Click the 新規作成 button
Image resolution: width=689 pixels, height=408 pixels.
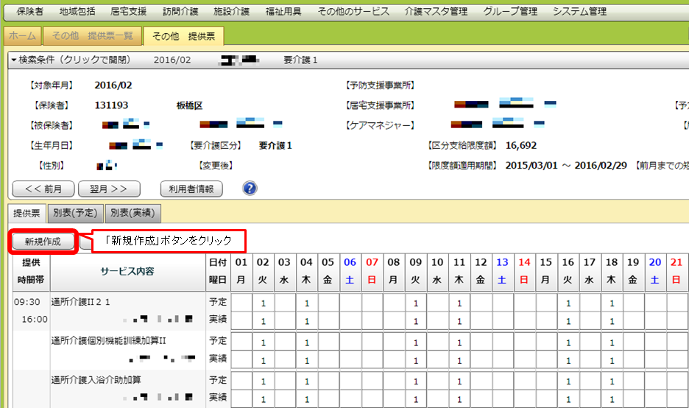pyautogui.click(x=43, y=242)
